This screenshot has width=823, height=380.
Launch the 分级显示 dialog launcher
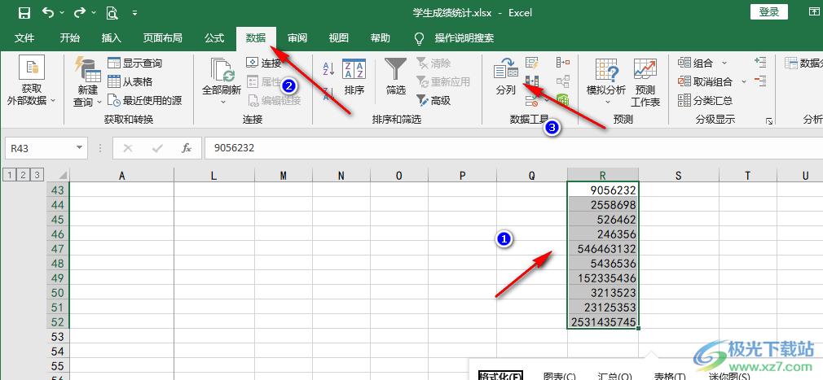coord(769,121)
